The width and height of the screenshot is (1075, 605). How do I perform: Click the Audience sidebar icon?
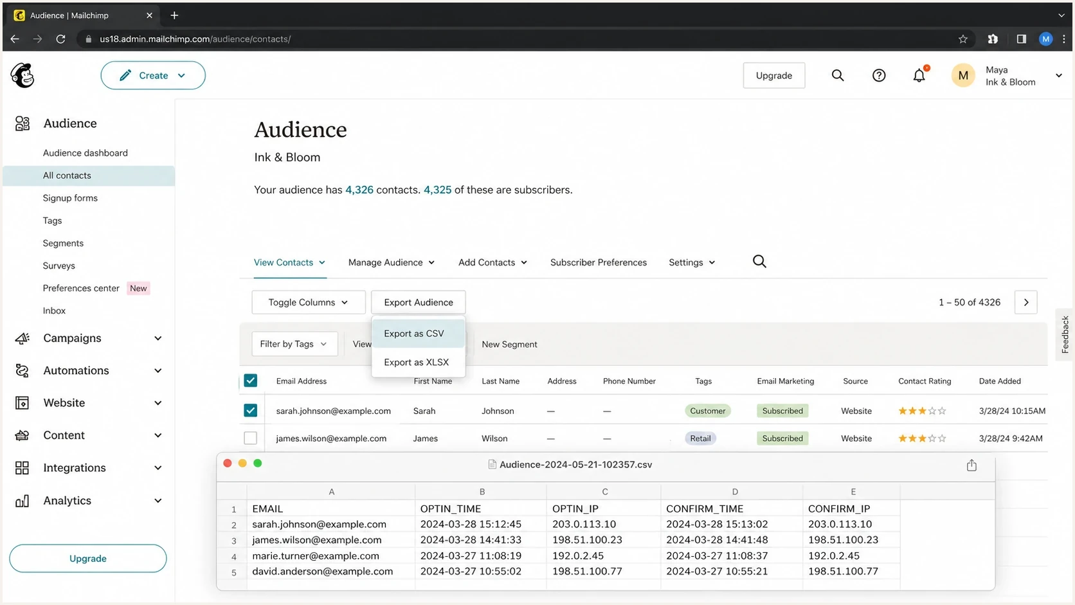click(23, 123)
